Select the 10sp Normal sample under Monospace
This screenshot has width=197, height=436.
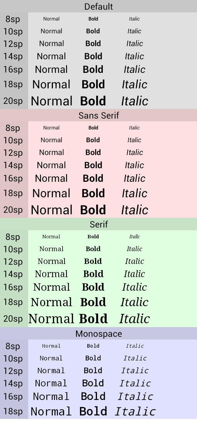pyautogui.click(x=51, y=358)
